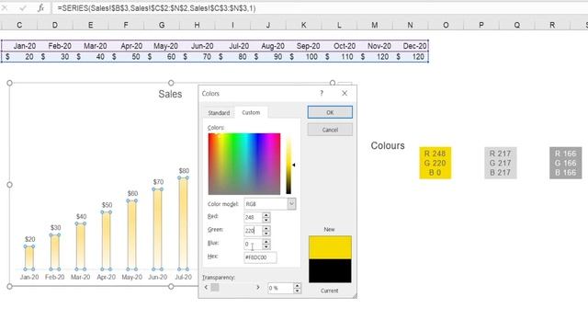The height and width of the screenshot is (331, 588).
Task: Click the Blue value input field
Action: 253,244
